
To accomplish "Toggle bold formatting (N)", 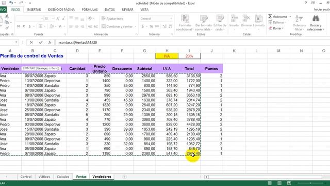I will point(19,26).
